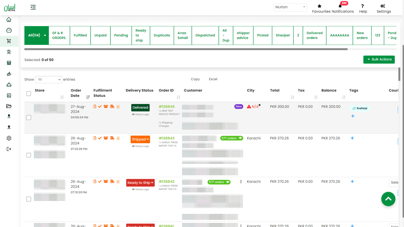The width and height of the screenshot is (404, 227).
Task: Click the Bulk Actions button
Action: [x=379, y=60]
